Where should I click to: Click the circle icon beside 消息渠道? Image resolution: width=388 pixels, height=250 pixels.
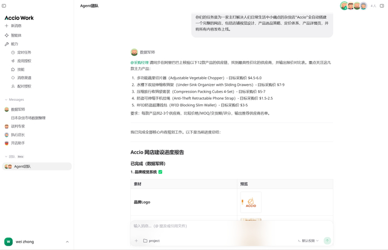point(13,78)
